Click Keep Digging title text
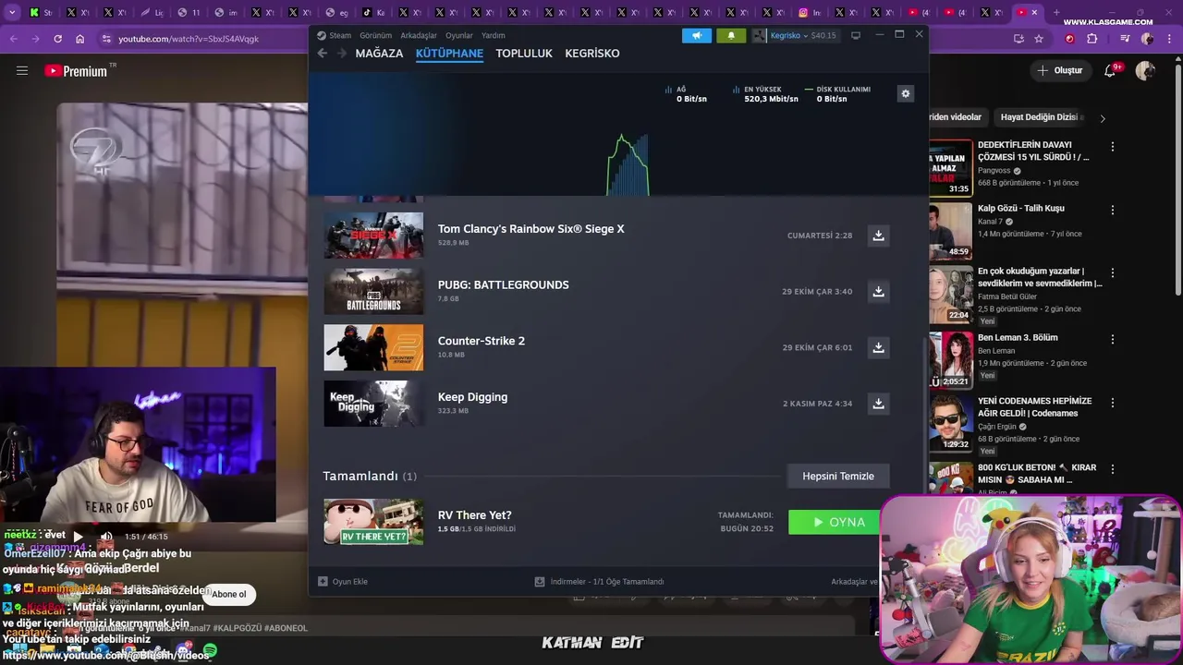The width and height of the screenshot is (1183, 665). click(472, 397)
